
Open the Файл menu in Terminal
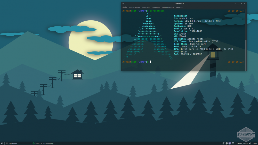(125, 7)
